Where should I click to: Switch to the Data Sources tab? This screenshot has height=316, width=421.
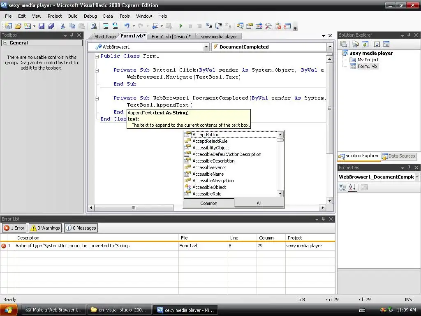[399, 156]
